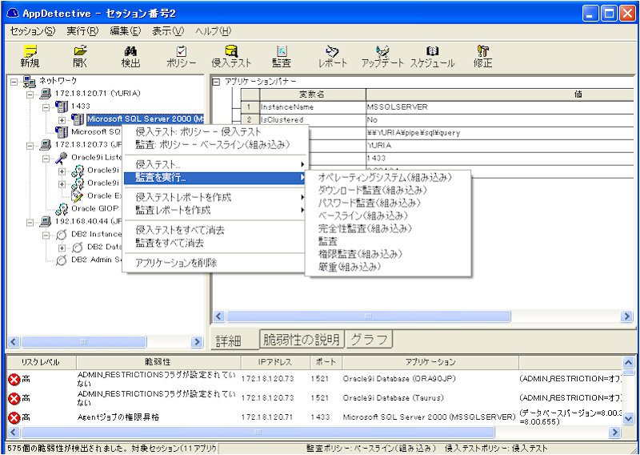Choose アプリケーションを削除 menu entry

point(214,263)
